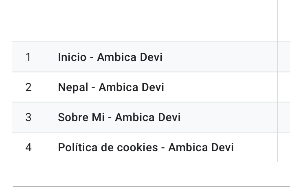The image size is (290, 187).
Task: Click row number 1 in the table
Action: click(28, 57)
